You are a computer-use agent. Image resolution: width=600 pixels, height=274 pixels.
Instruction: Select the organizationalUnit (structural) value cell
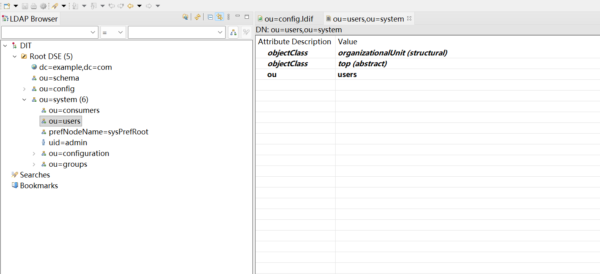(x=392, y=53)
